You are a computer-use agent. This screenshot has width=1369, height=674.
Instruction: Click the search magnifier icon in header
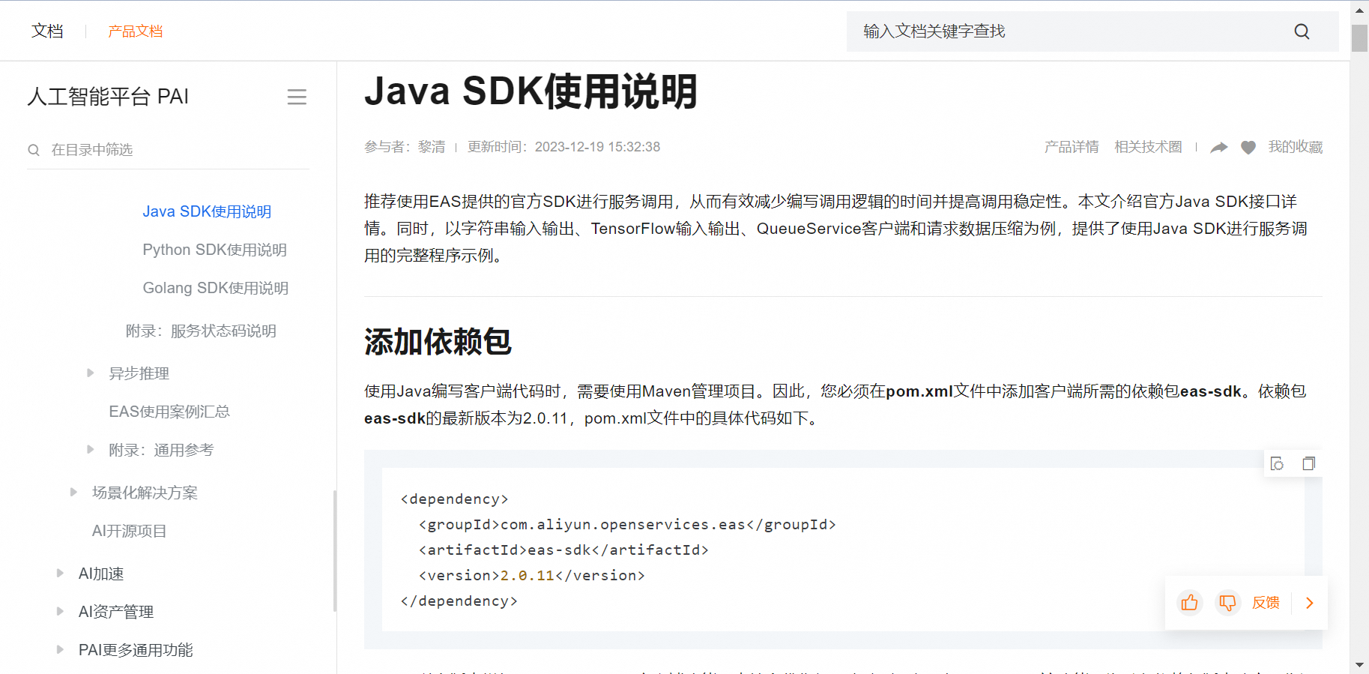[x=1302, y=31]
